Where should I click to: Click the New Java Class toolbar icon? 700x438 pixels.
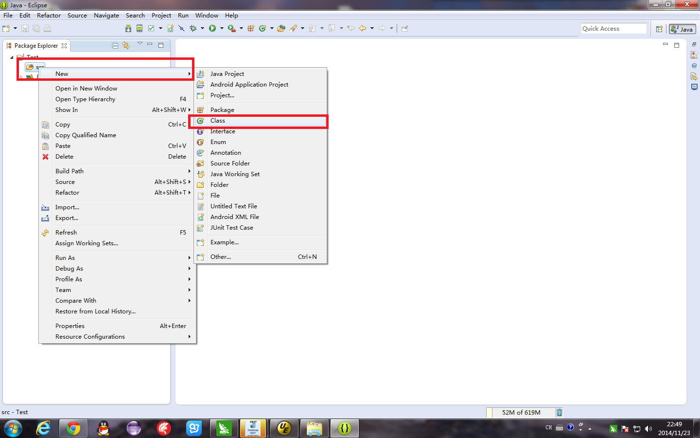(x=262, y=28)
